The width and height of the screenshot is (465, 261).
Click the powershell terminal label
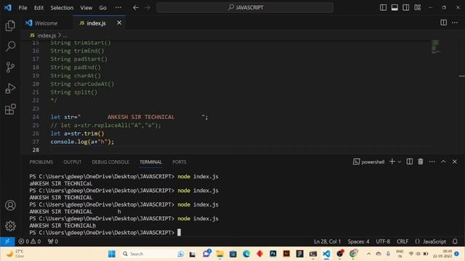click(x=368, y=162)
